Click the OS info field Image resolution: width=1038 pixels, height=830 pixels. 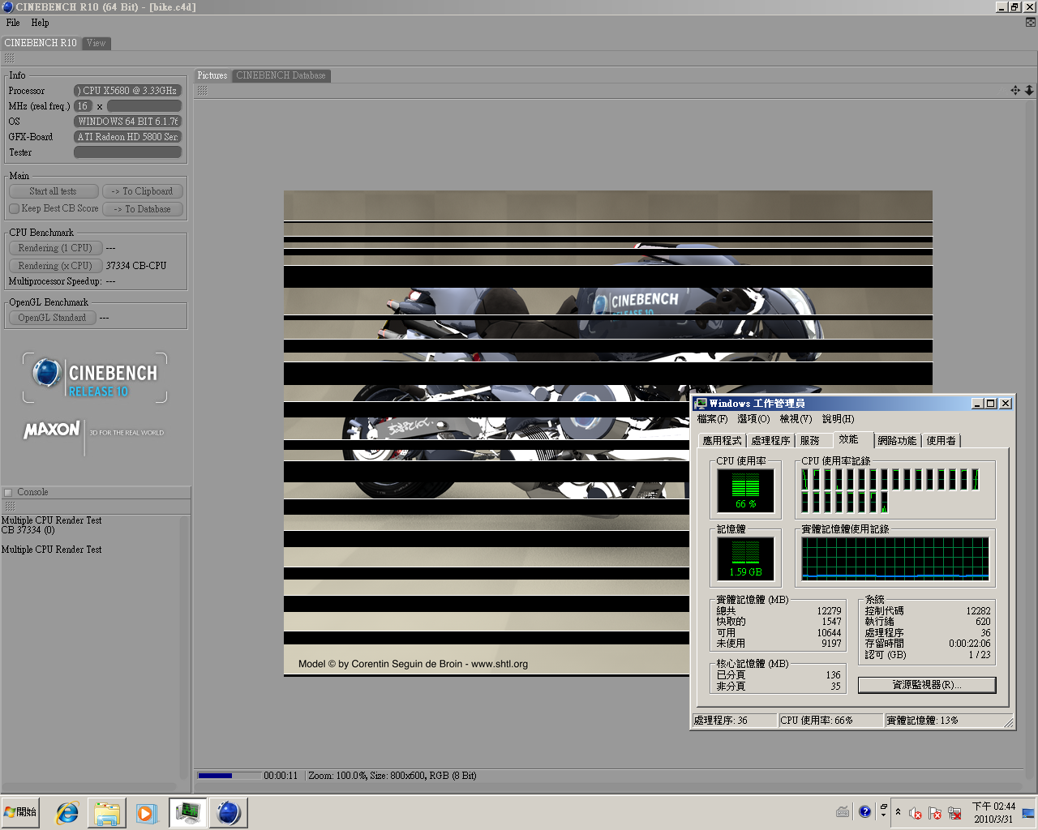[128, 122]
